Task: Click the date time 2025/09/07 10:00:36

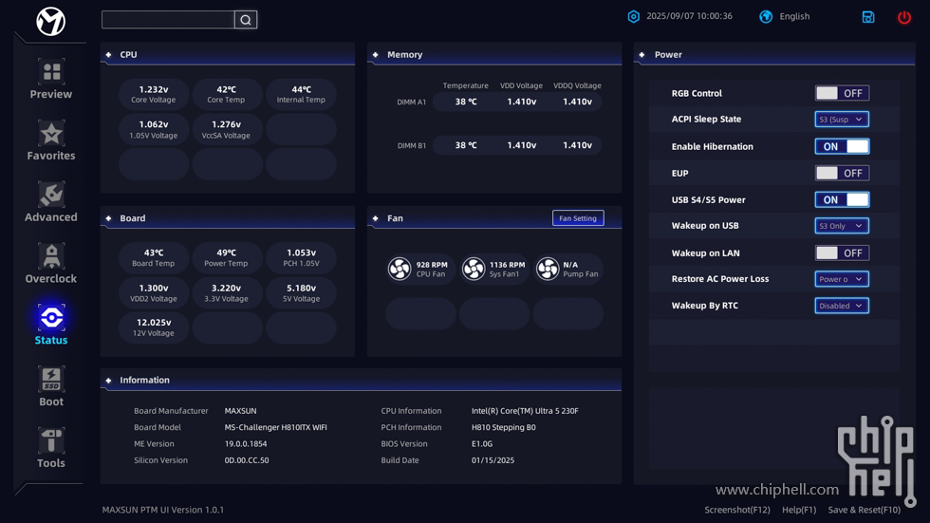Action: tap(689, 16)
